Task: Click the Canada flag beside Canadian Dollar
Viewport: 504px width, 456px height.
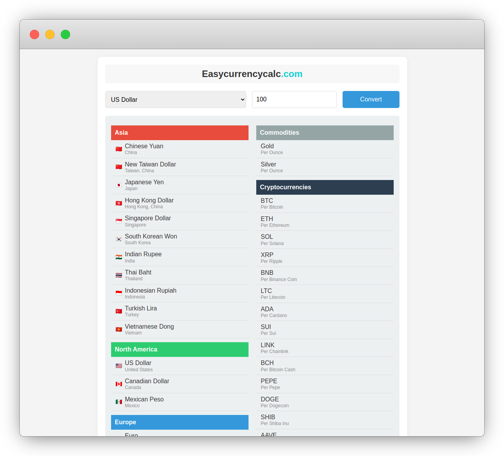Action: tap(119, 384)
